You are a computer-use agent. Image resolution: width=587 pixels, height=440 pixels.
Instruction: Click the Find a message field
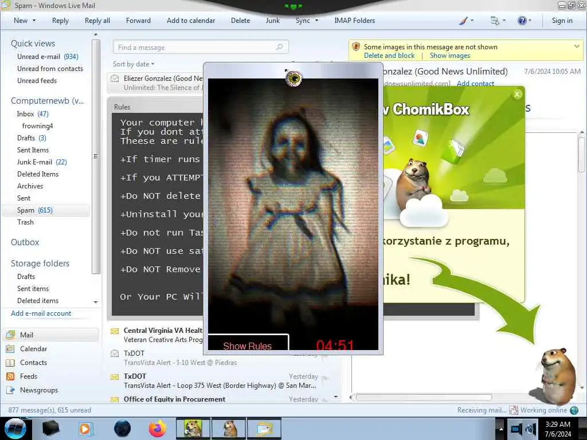tap(201, 47)
